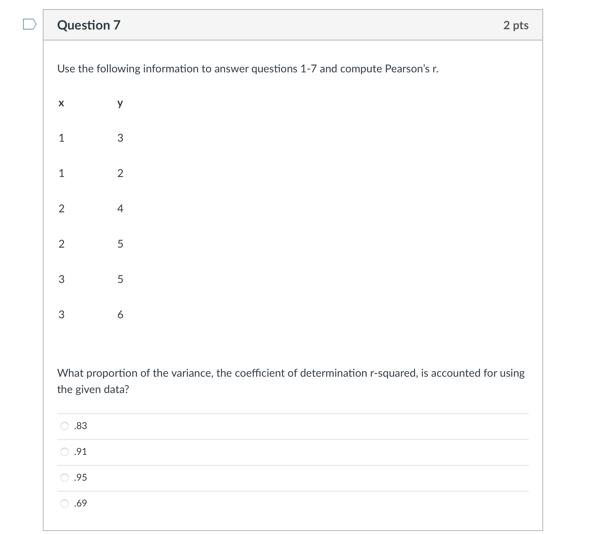
Task: Click the last y value 6
Action: (x=120, y=315)
